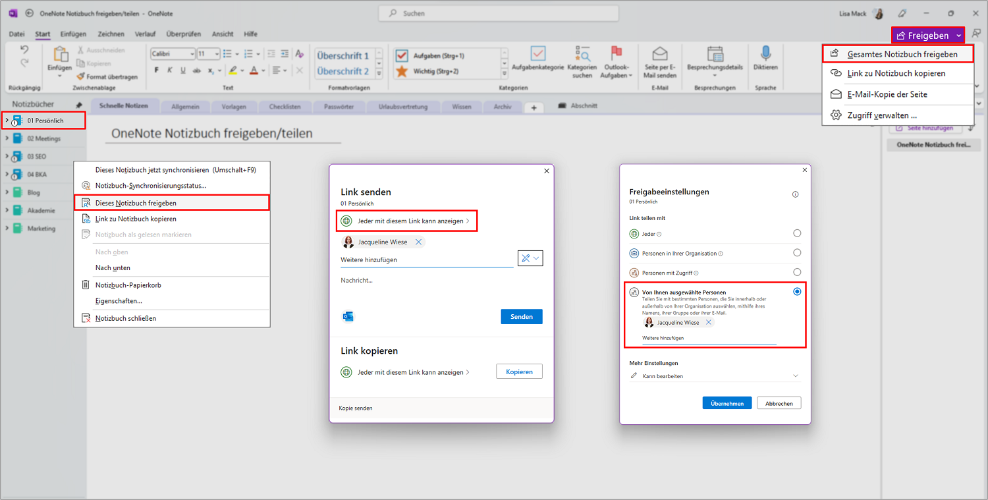Open the Kann bearbeiten dropdown
This screenshot has width=988, height=500.
click(715, 376)
